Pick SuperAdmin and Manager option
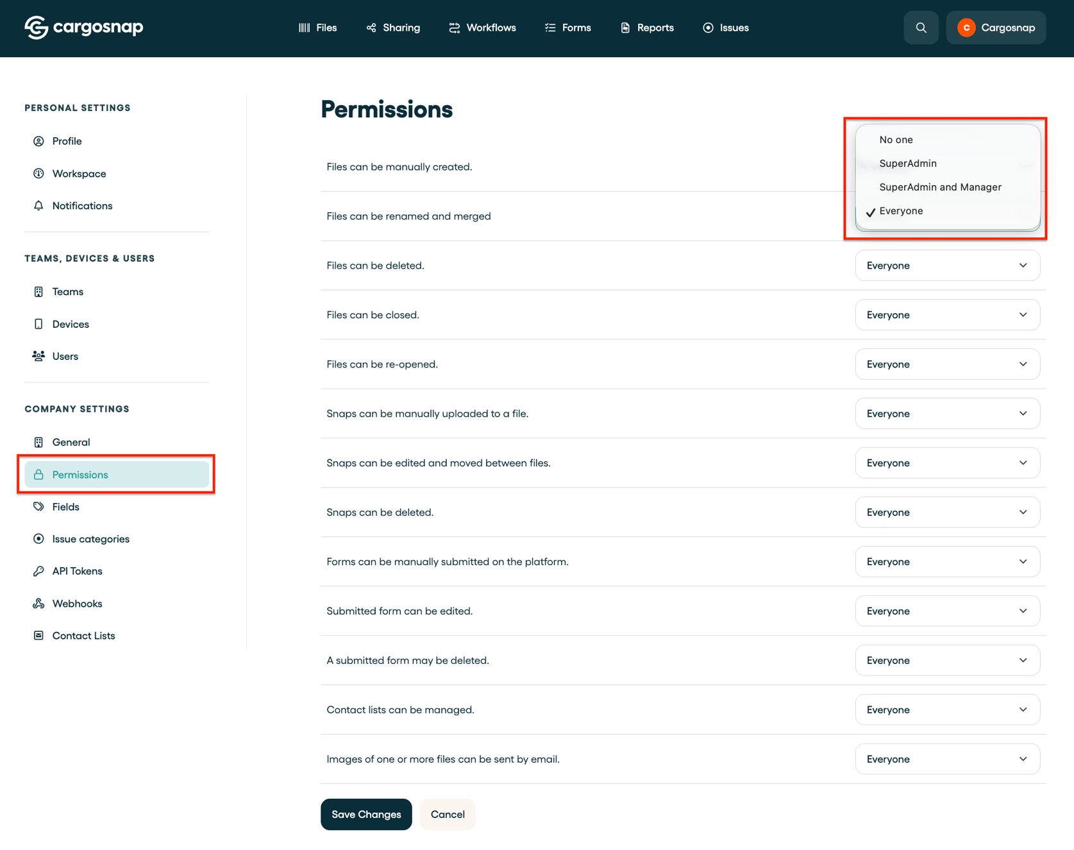This screenshot has height=850, width=1074. click(x=947, y=187)
